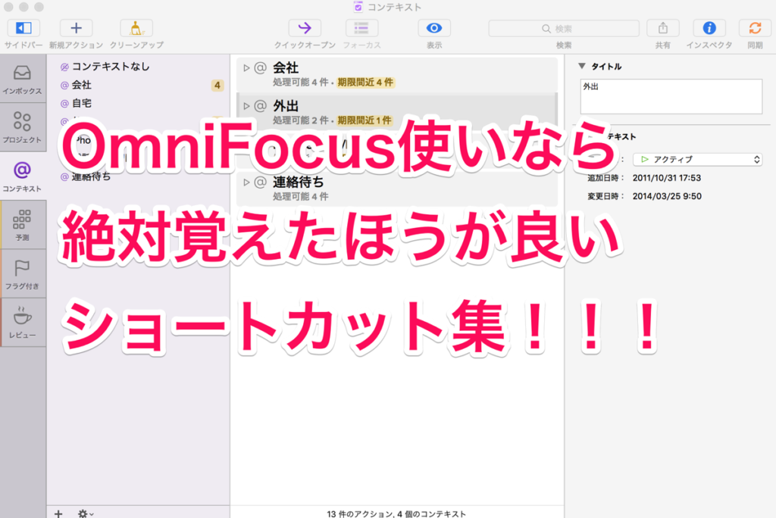Click the 変更日時 value 2014/03/25 9:50
776x518 pixels.
pos(667,196)
